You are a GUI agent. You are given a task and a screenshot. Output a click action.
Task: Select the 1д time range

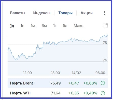pyautogui.click(x=12, y=26)
